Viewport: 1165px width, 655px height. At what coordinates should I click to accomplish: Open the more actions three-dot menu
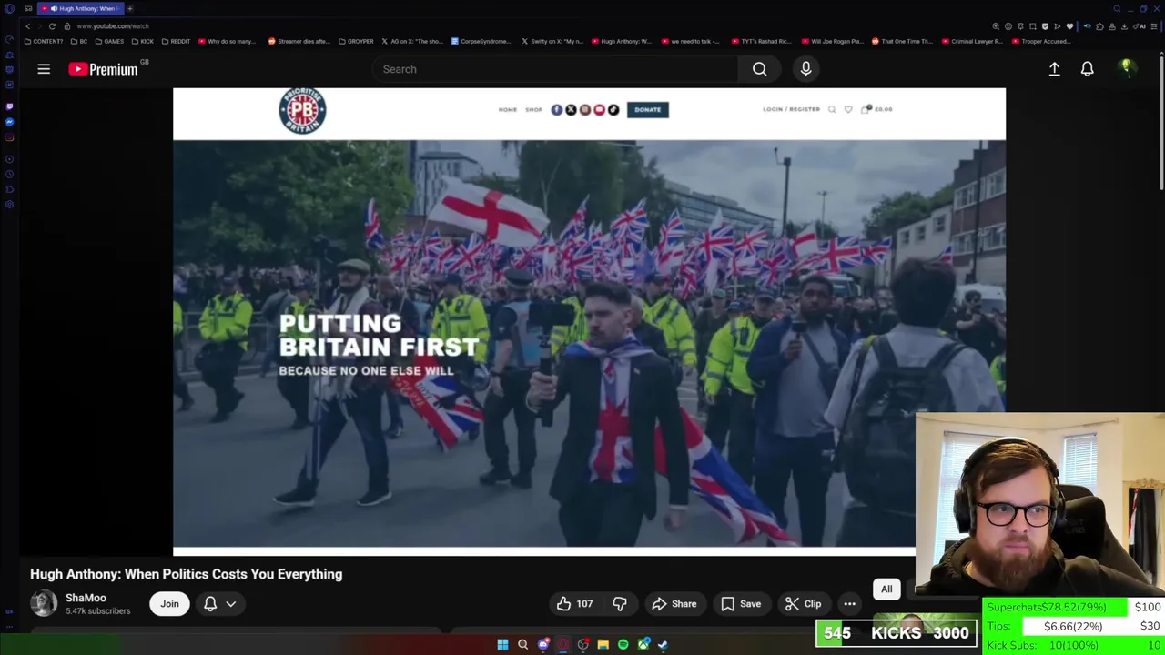point(849,604)
